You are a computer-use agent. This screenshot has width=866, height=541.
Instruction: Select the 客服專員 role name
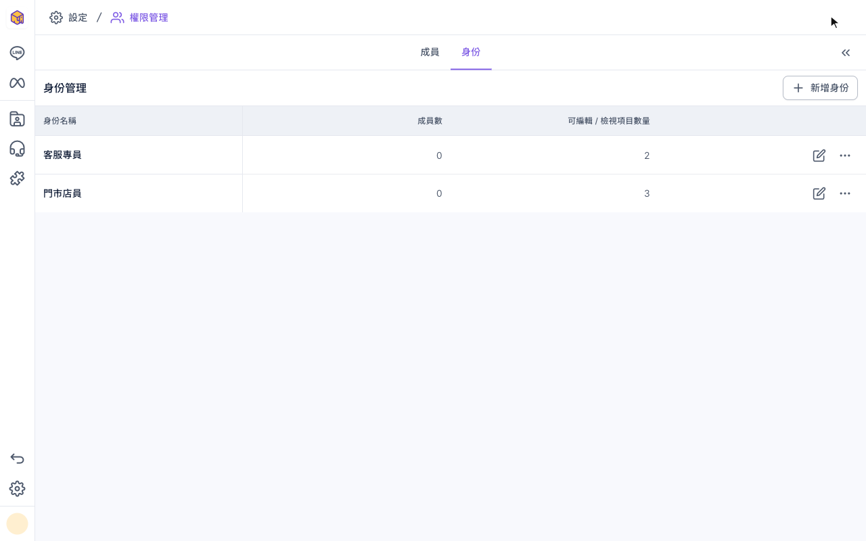click(x=62, y=155)
